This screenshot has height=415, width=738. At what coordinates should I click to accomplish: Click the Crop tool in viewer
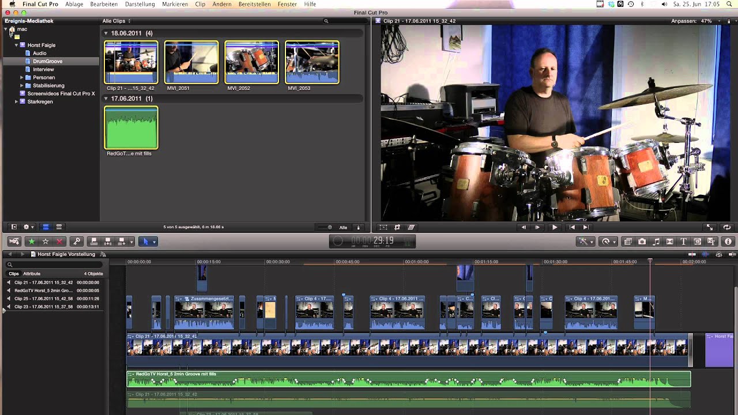(397, 227)
